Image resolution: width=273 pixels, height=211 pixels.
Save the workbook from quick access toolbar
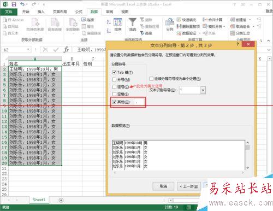pyautogui.click(x=14, y=4)
